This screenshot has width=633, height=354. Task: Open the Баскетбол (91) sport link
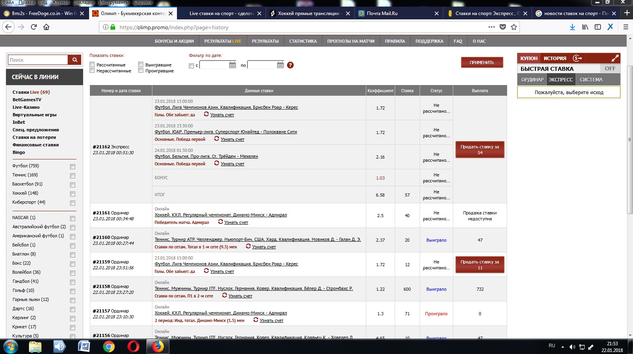pos(27,184)
